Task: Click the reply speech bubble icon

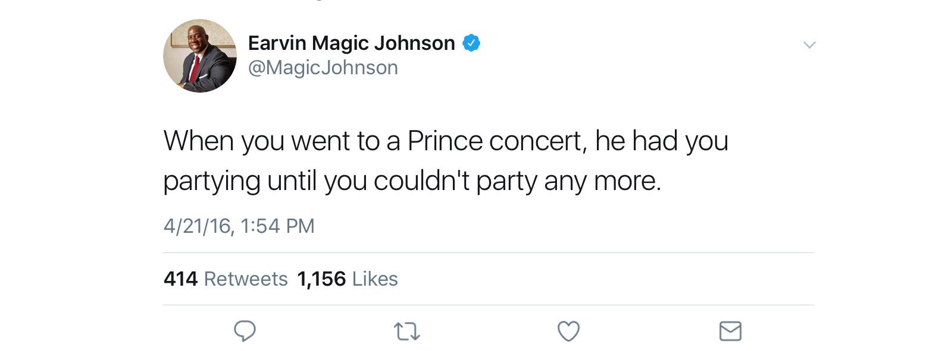Action: [x=244, y=331]
